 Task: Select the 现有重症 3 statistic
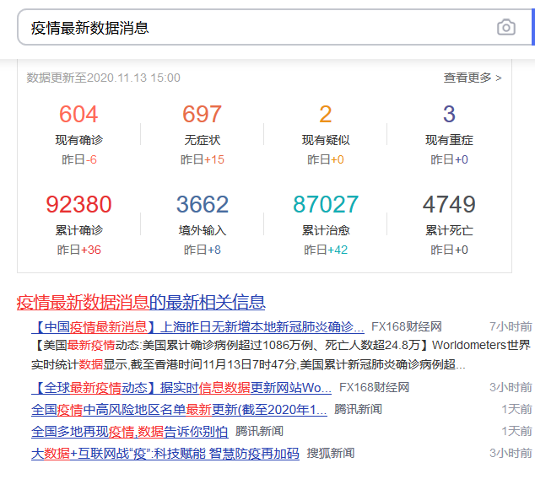[449, 115]
